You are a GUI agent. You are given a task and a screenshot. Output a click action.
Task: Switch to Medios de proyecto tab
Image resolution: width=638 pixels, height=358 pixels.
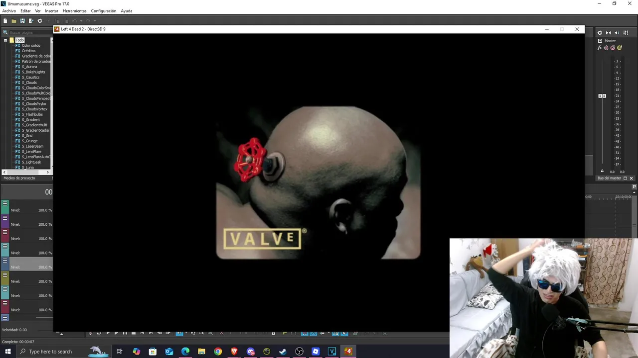click(19, 178)
